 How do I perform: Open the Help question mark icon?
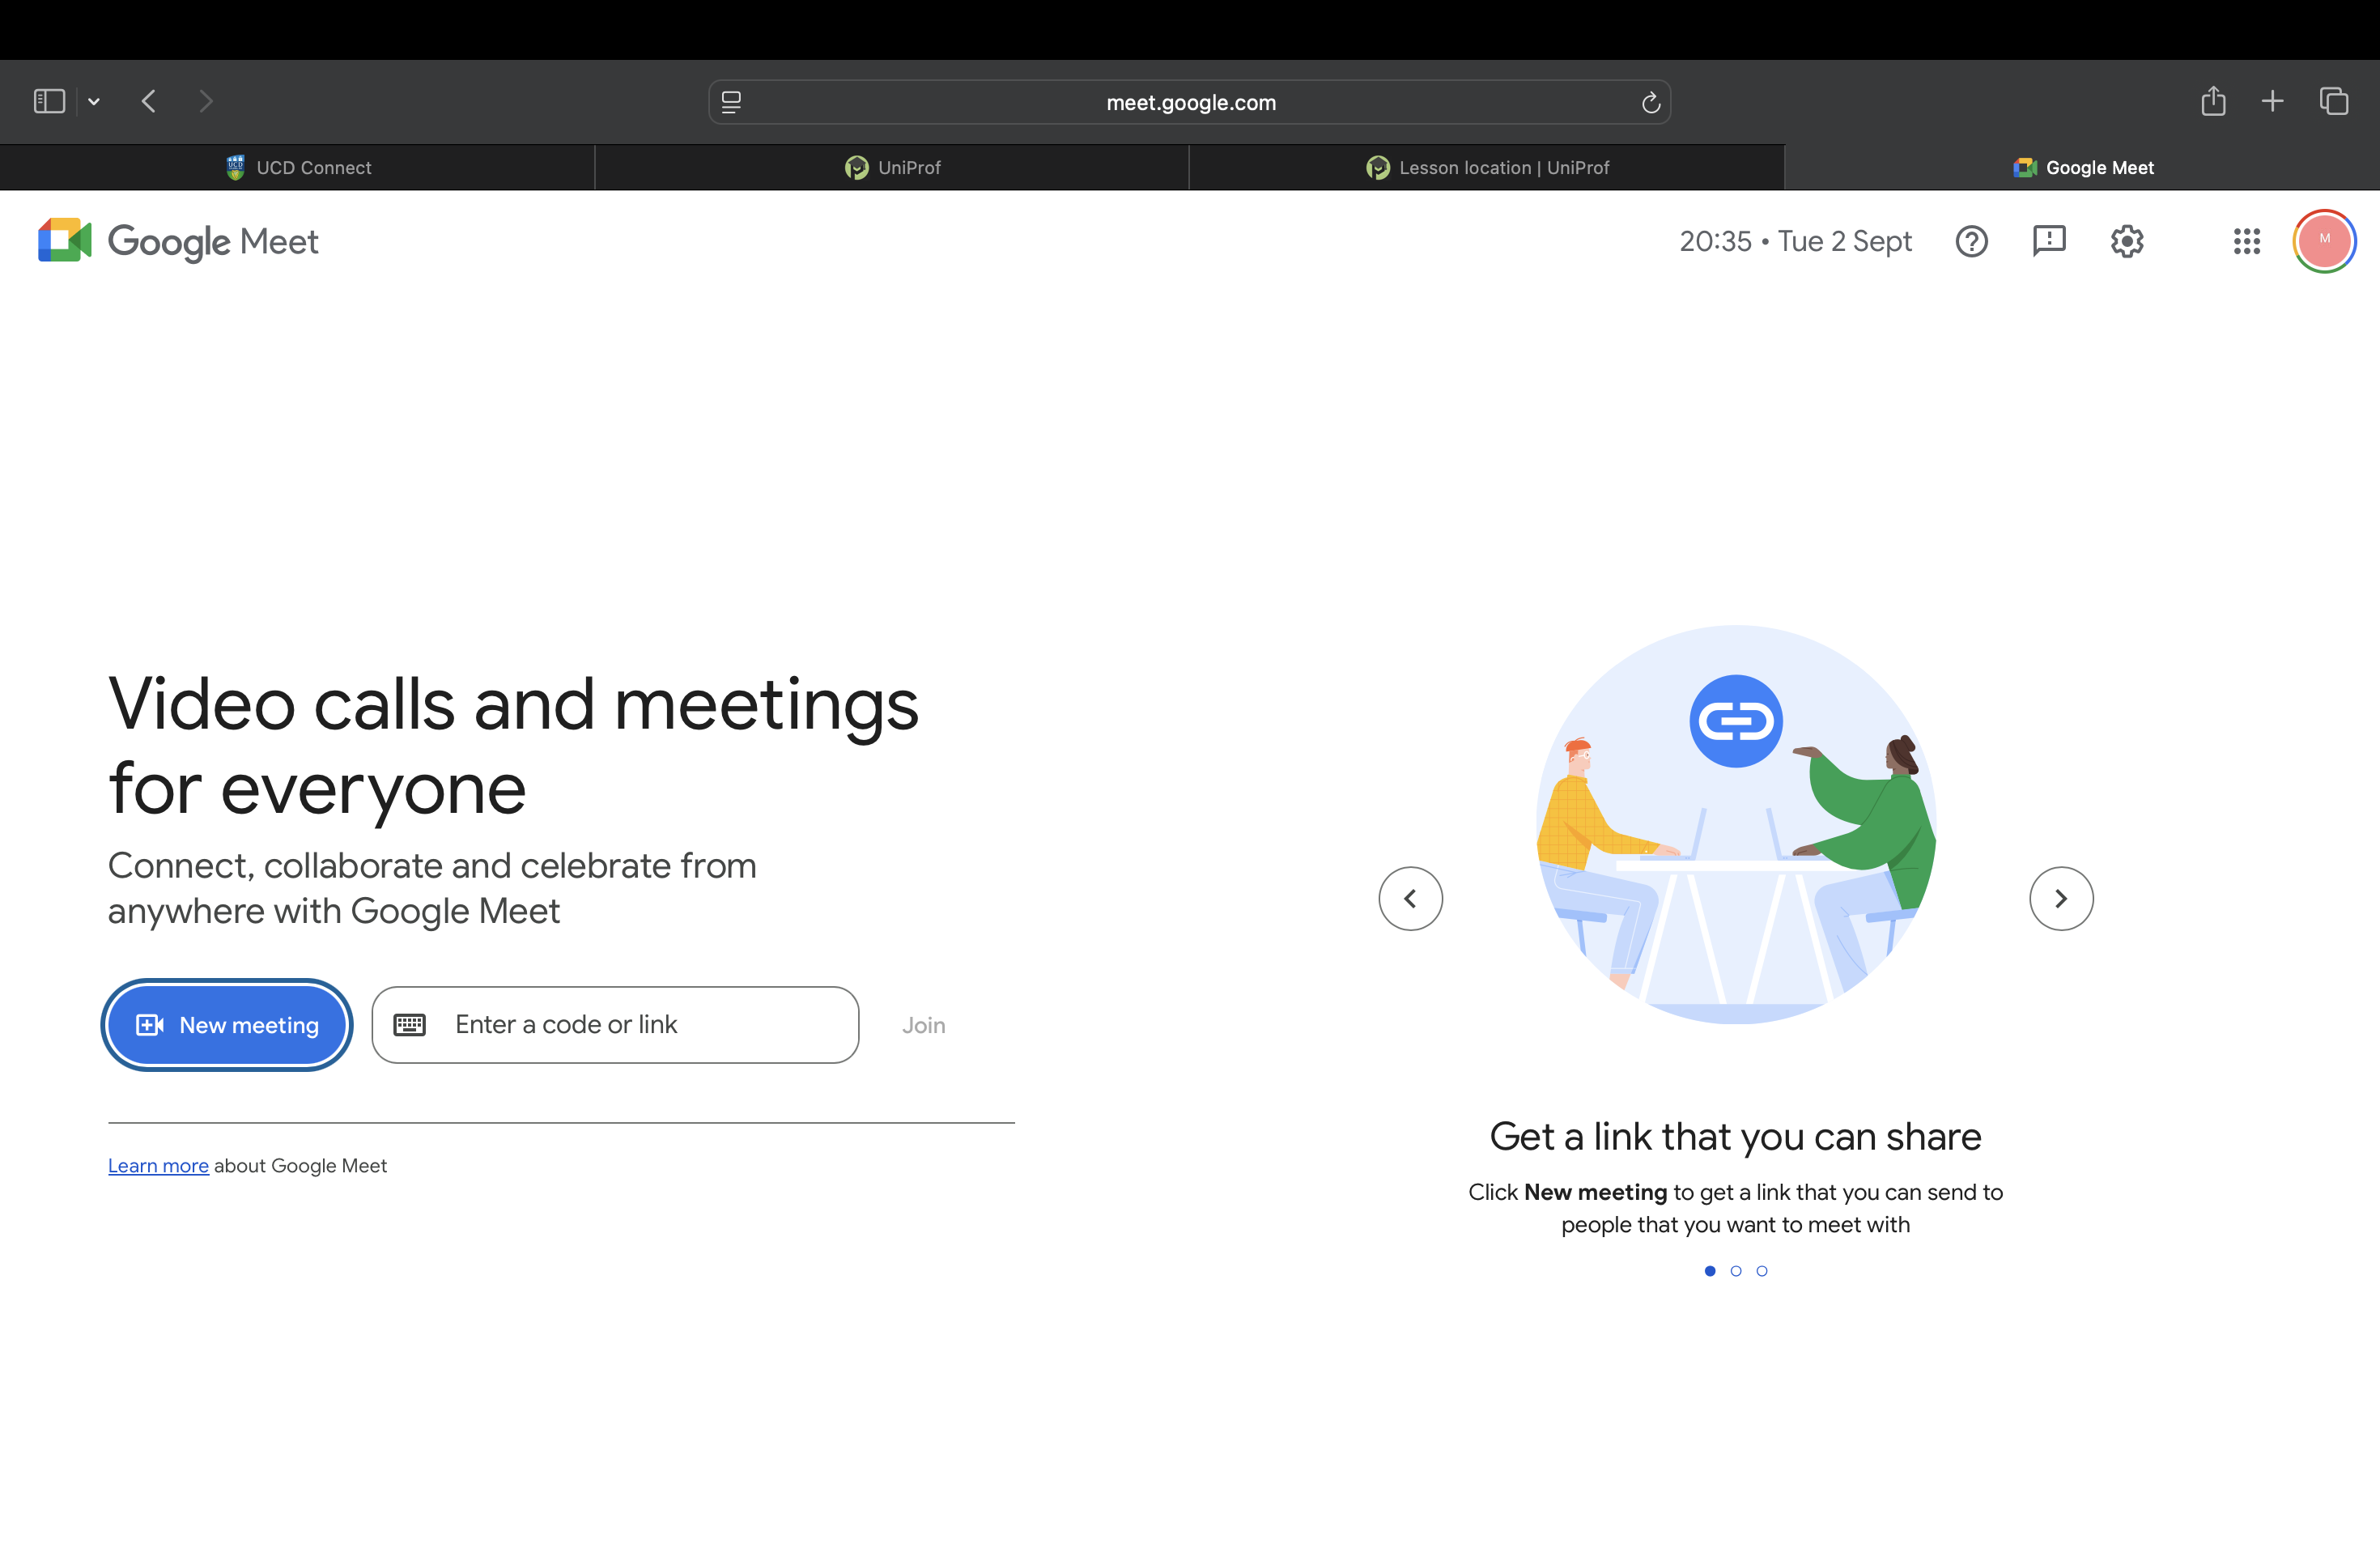[1971, 242]
